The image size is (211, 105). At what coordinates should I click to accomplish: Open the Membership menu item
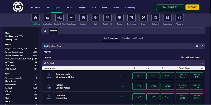tap(130, 8)
